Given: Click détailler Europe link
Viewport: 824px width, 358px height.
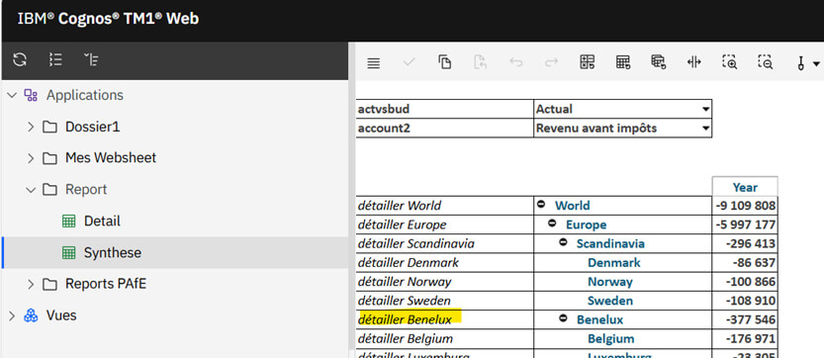Looking at the screenshot, I should click(402, 225).
